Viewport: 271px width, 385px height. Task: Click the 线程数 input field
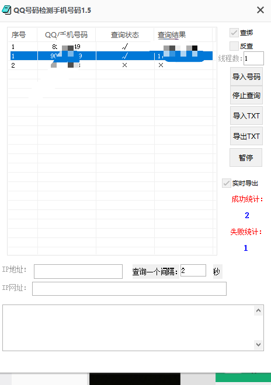tap(253, 58)
